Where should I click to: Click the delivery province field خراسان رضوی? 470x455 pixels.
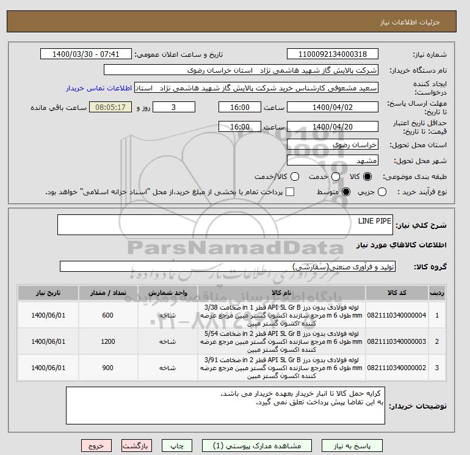pyautogui.click(x=333, y=145)
